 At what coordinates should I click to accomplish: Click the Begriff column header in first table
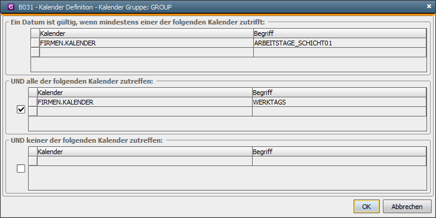click(x=340, y=33)
